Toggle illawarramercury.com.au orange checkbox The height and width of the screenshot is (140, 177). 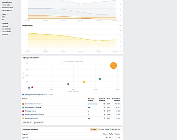(x=23, y=104)
